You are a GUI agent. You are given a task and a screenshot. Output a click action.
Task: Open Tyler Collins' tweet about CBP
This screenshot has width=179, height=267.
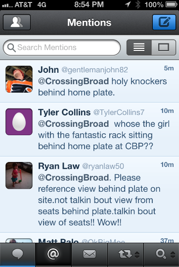89,129
